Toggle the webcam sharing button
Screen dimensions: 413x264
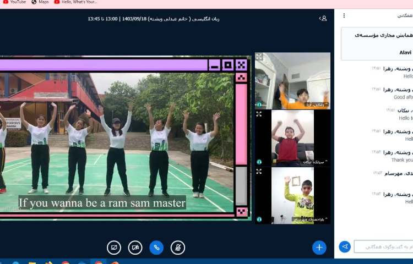[135, 248]
